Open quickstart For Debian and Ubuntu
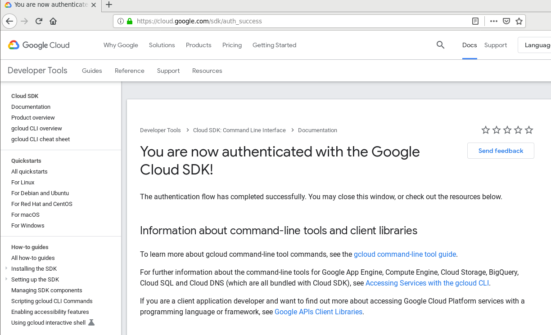 40,193
